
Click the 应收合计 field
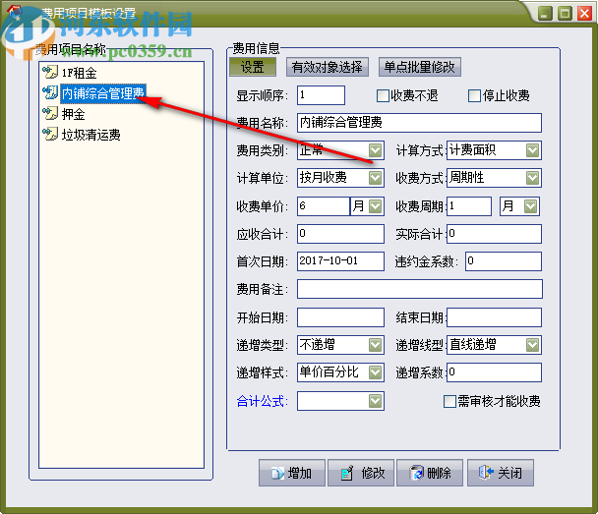[340, 234]
